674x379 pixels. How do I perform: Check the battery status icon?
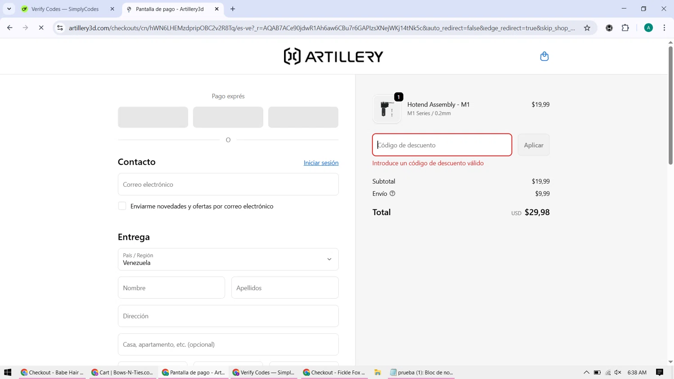click(x=597, y=372)
